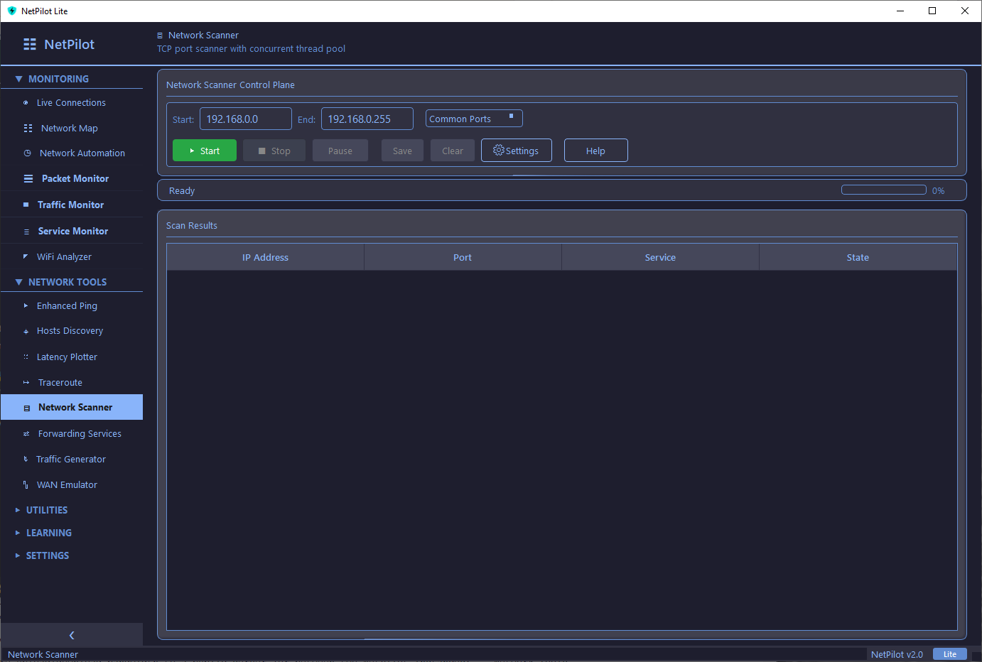Open the Latency Plotter tool
This screenshot has width=982, height=662.
coord(66,357)
